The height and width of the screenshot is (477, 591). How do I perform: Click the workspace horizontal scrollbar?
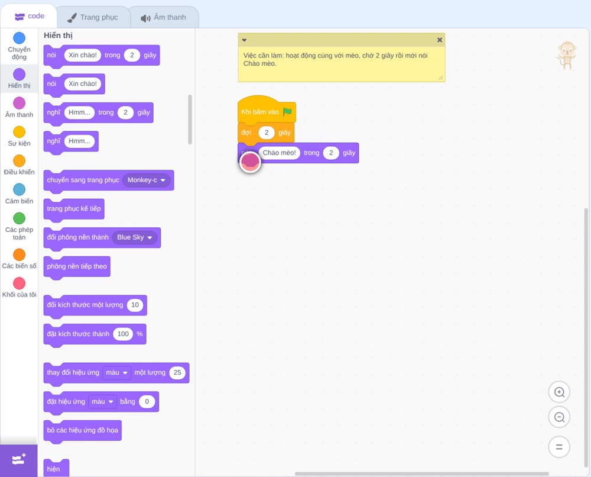point(422,473)
